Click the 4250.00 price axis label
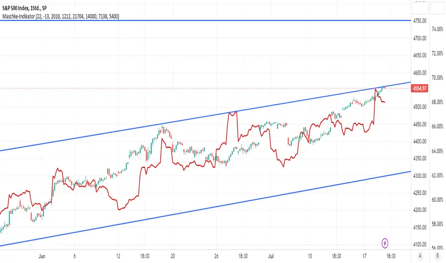This screenshot has height=263, width=446. click(x=420, y=193)
